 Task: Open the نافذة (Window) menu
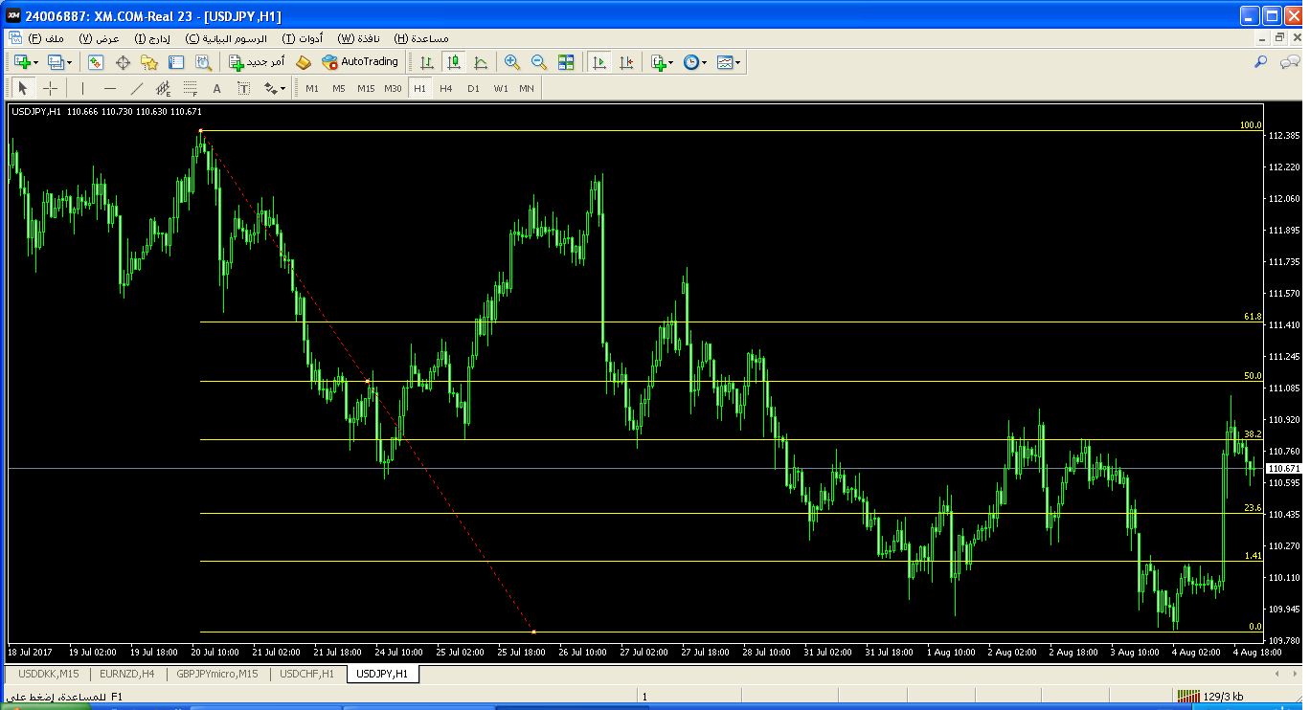[359, 38]
